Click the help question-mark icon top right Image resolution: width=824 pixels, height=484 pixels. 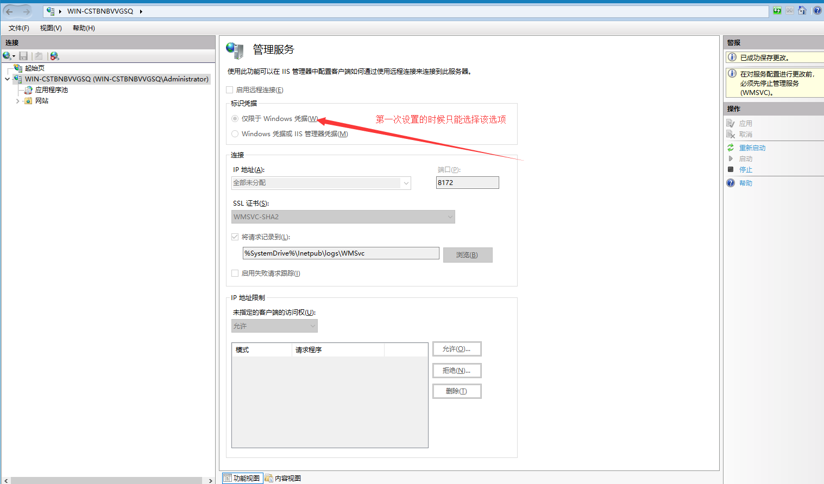coord(816,10)
